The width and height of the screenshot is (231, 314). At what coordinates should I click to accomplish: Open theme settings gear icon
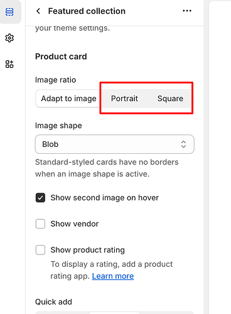click(9, 38)
